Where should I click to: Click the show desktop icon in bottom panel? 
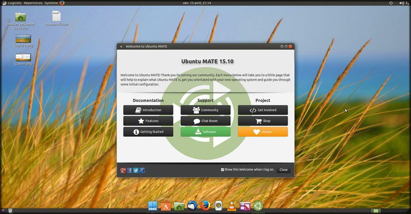click(2, 211)
